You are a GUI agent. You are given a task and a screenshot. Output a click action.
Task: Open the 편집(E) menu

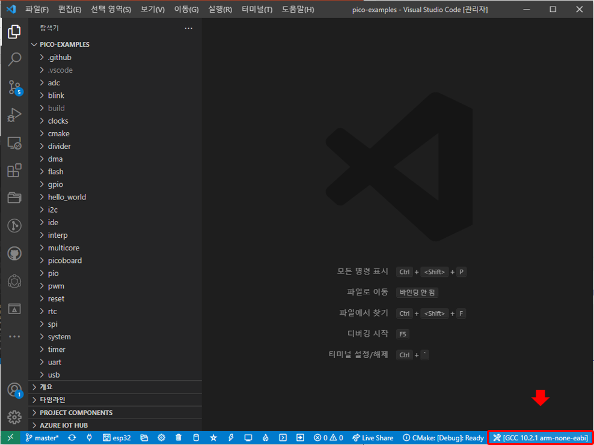(x=70, y=10)
